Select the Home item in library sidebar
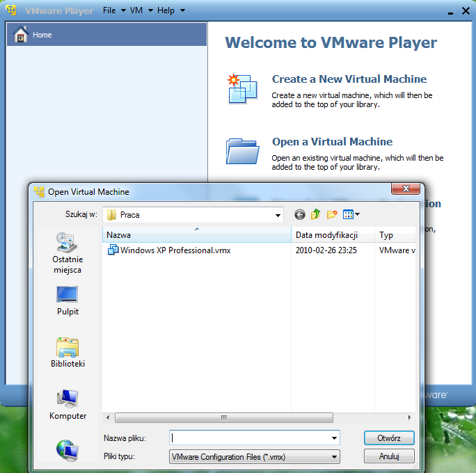Screen dimensions: 476x473 tap(107, 35)
